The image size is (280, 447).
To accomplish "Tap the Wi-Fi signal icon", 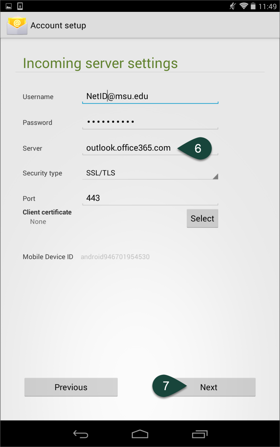I will [x=244, y=6].
